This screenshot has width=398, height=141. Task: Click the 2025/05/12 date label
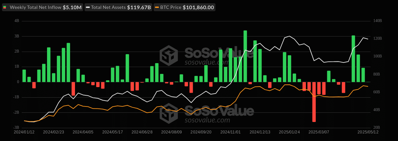(x=368, y=132)
